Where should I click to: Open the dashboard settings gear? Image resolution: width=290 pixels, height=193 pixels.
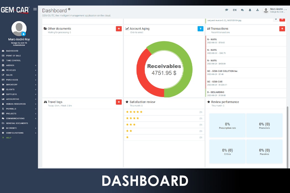[x=69, y=9]
